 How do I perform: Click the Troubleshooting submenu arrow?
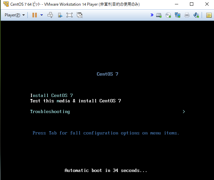pos(184,111)
